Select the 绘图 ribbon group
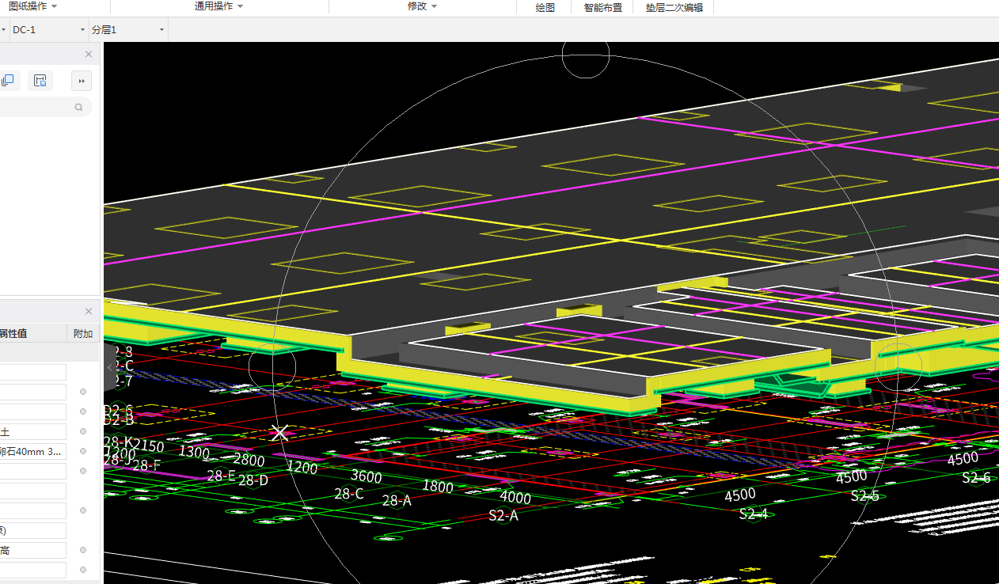This screenshot has width=999, height=584. [545, 7]
